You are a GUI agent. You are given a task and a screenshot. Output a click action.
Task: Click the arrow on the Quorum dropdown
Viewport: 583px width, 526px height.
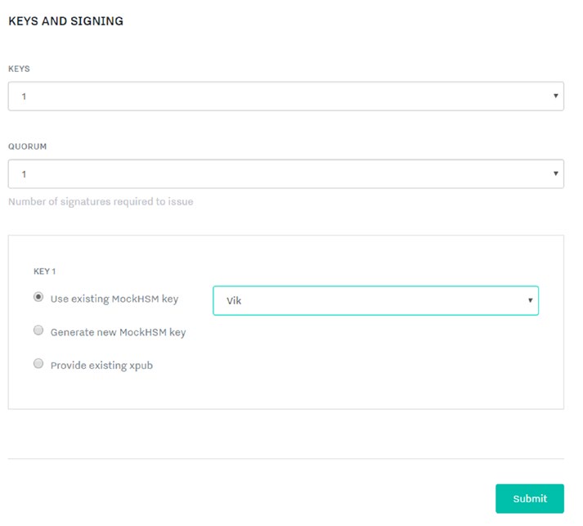(556, 173)
